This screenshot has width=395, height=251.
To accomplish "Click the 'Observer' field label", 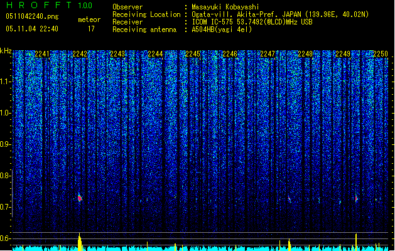I will click(x=127, y=7).
